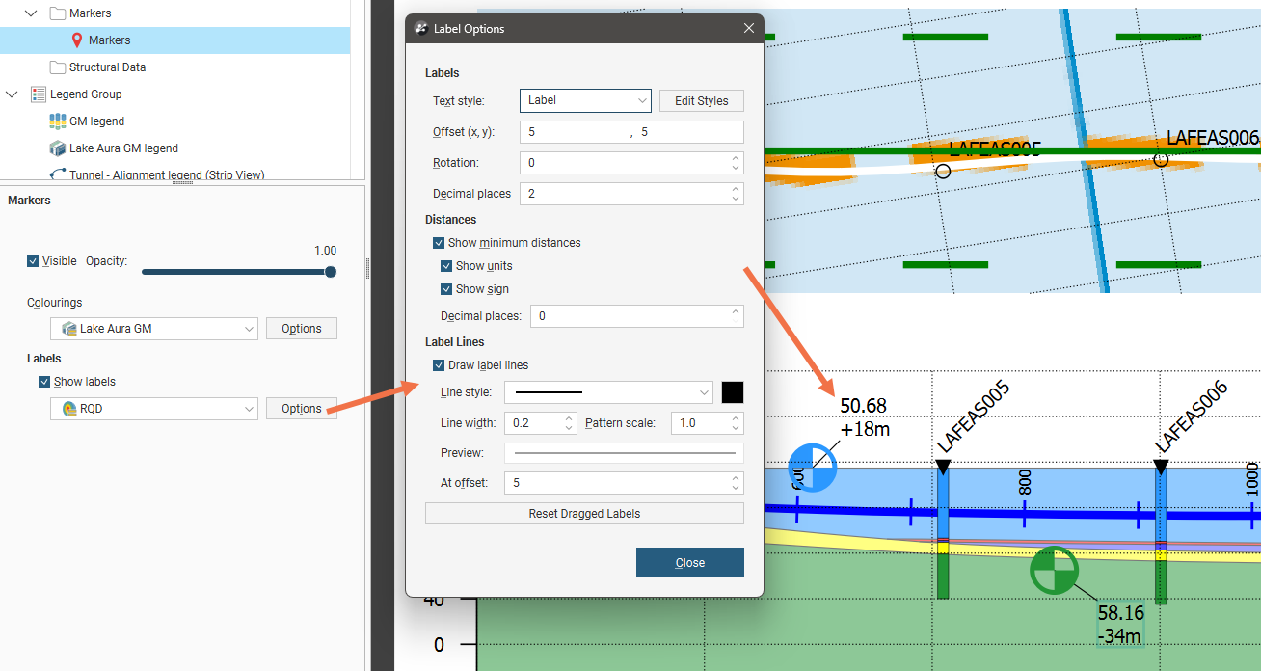Uncheck Show minimum distances
1261x671 pixels.
click(x=440, y=243)
